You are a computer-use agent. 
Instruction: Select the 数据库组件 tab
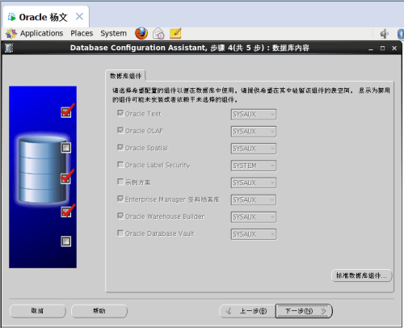click(125, 76)
